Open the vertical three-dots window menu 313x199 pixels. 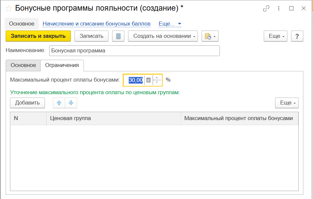click(x=279, y=9)
